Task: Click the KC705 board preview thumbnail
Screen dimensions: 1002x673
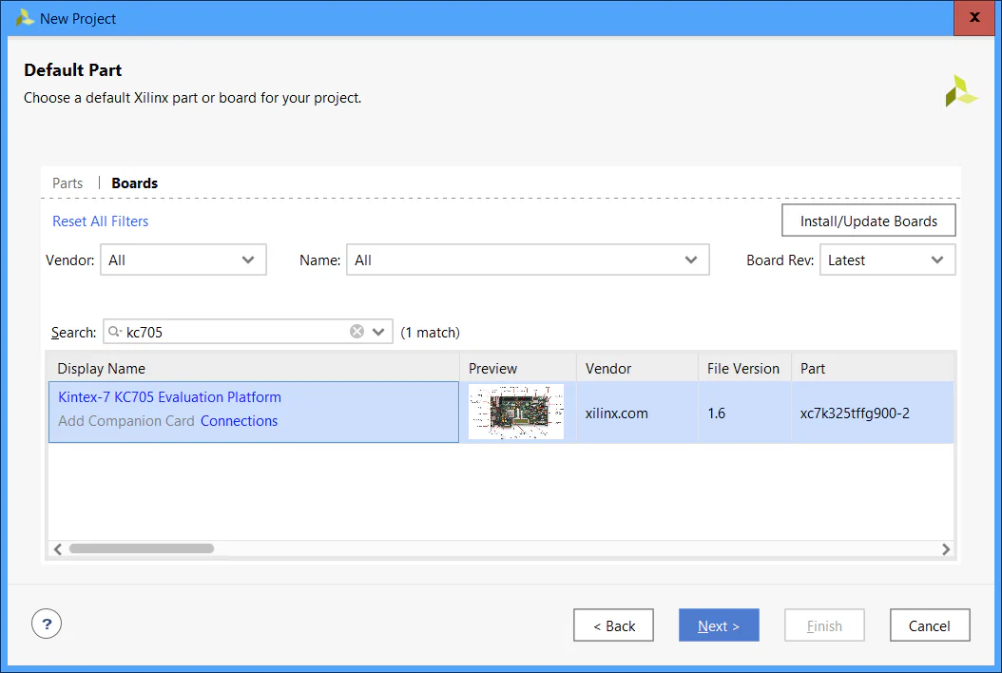Action: pyautogui.click(x=516, y=412)
